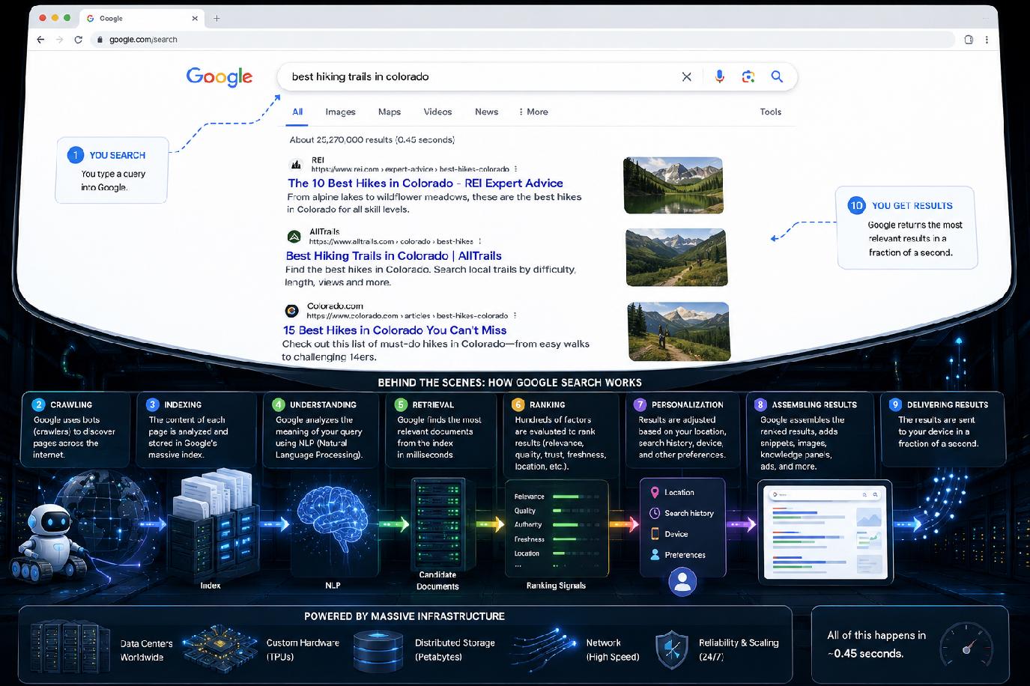Image resolution: width=1030 pixels, height=686 pixels.
Task: Clear the search query with X
Action: pyautogui.click(x=686, y=76)
